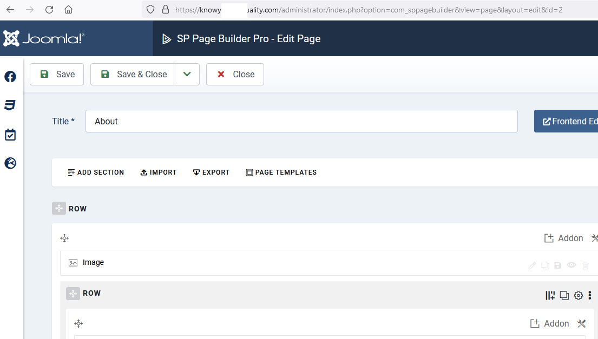
Task: Open nested row settings gear
Action: (579, 295)
